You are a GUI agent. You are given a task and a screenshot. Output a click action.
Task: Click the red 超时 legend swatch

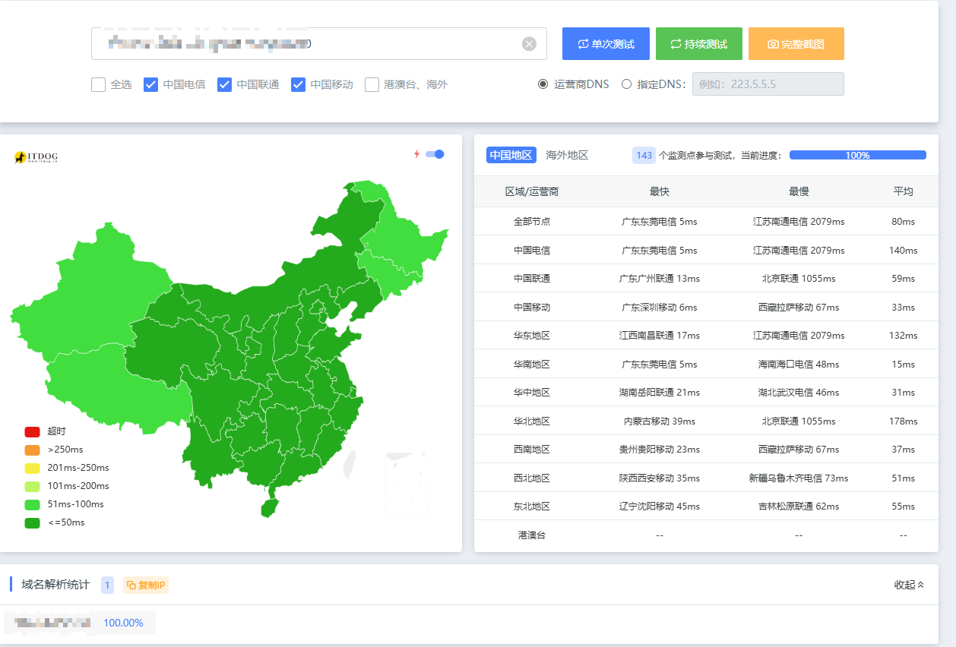[32, 431]
